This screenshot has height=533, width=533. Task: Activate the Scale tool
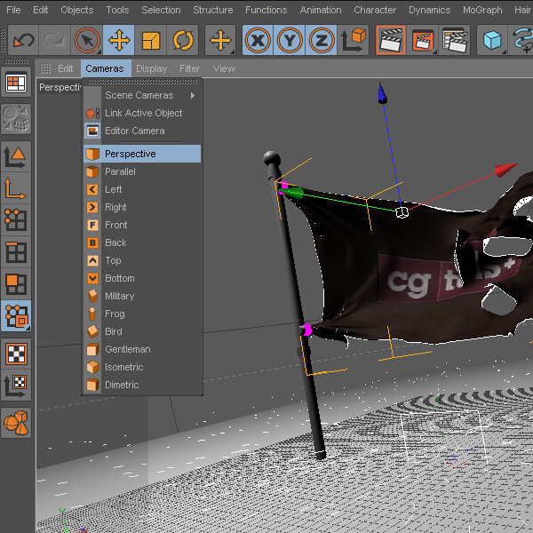click(x=151, y=40)
